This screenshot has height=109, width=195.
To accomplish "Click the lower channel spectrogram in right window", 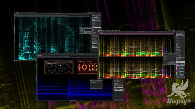I will (136, 68).
